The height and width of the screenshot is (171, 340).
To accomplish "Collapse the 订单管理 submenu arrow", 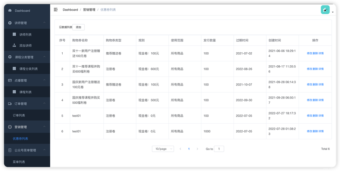I will click(x=44, y=104).
